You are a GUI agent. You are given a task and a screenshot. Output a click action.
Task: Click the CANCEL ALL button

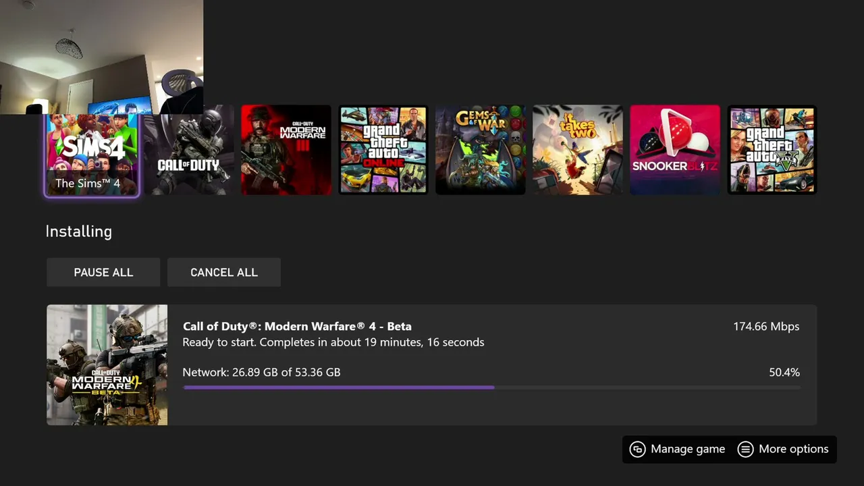(x=224, y=272)
